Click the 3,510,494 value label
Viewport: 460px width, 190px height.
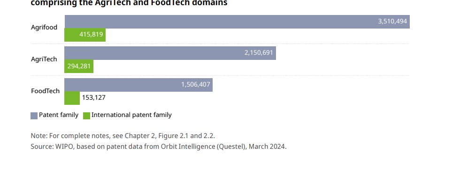point(392,22)
